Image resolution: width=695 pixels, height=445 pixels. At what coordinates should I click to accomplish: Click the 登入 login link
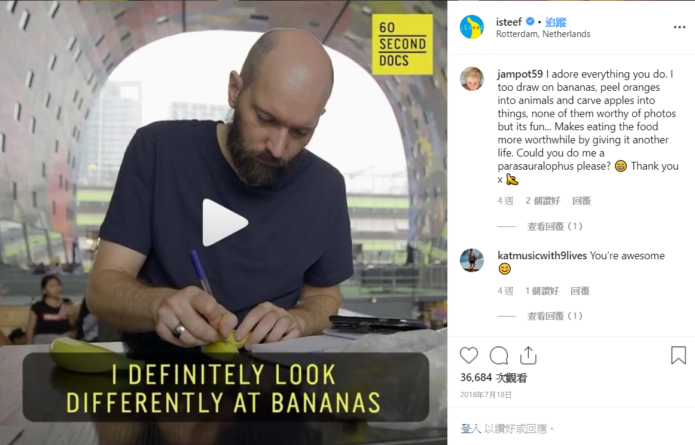coord(470,428)
